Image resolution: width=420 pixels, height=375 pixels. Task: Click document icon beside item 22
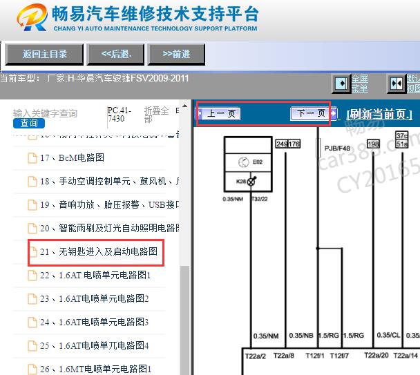click(32, 276)
